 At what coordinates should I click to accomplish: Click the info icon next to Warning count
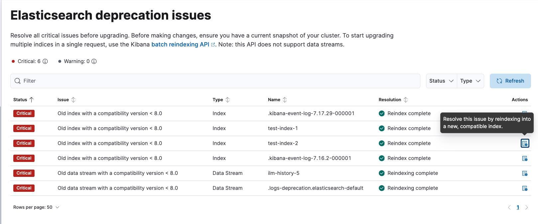[94, 61]
